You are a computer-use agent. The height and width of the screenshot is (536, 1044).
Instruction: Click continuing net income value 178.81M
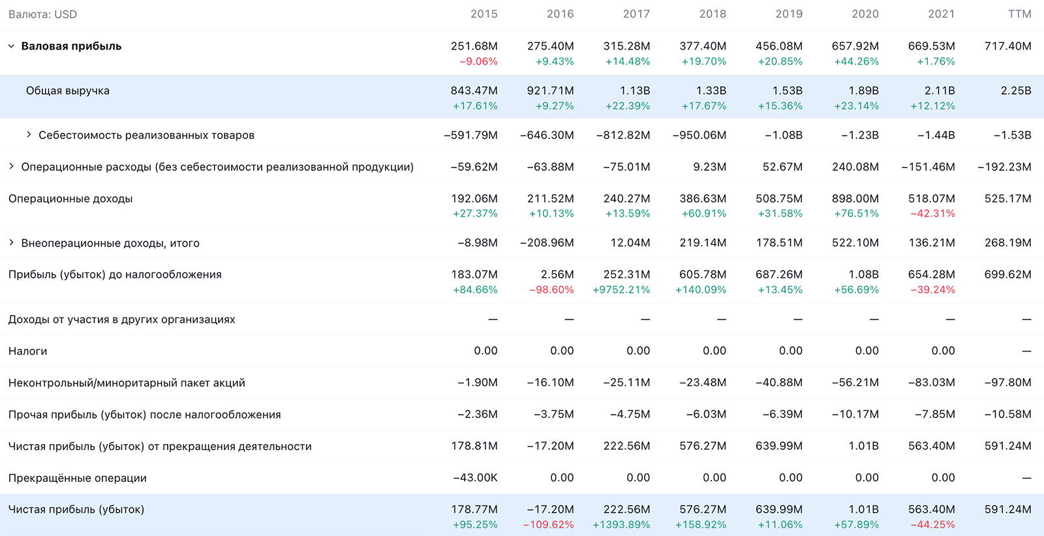coord(474,447)
